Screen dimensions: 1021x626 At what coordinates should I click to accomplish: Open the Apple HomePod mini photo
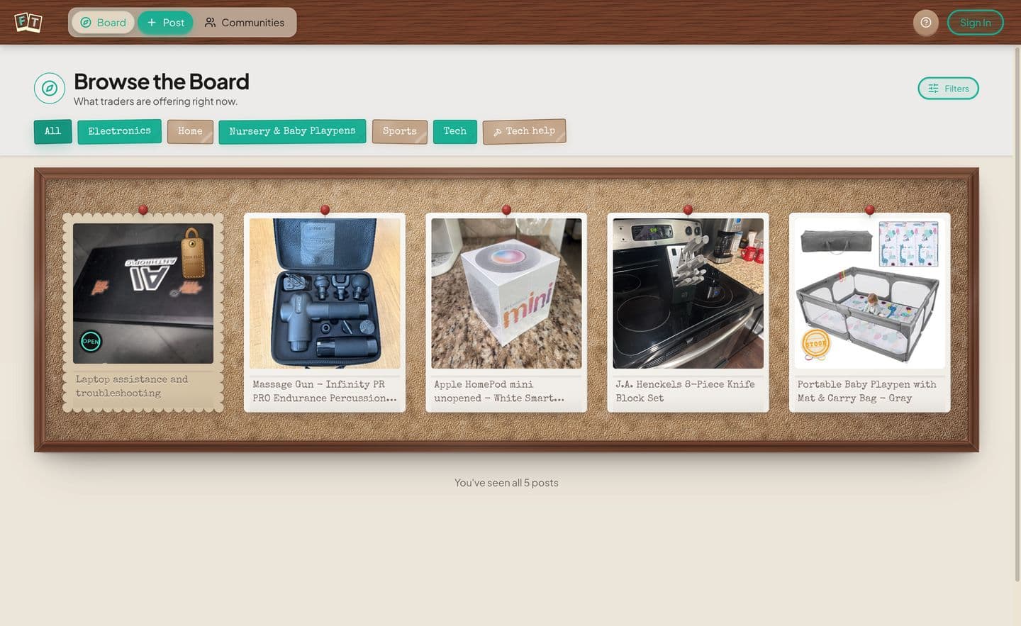[x=506, y=294]
